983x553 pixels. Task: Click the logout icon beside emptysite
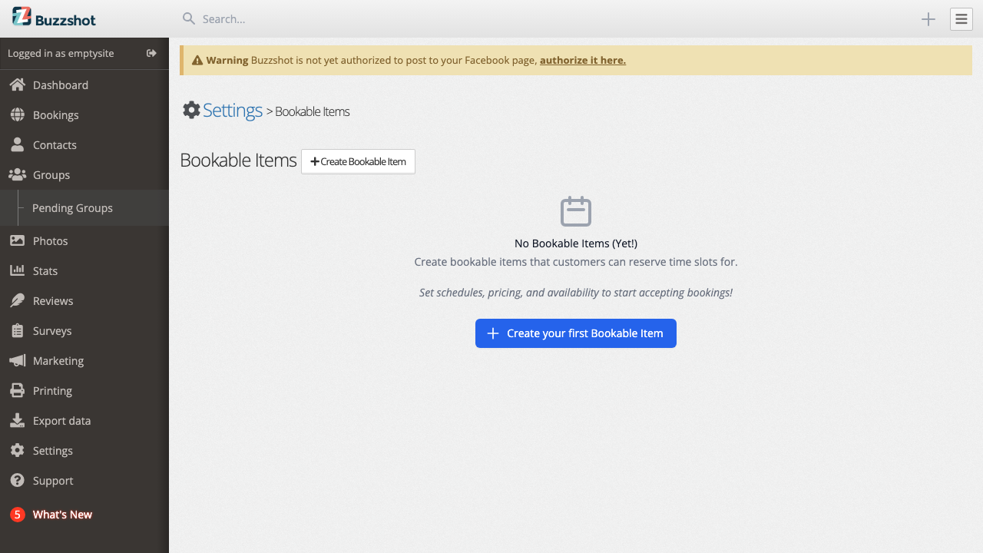[x=151, y=53]
